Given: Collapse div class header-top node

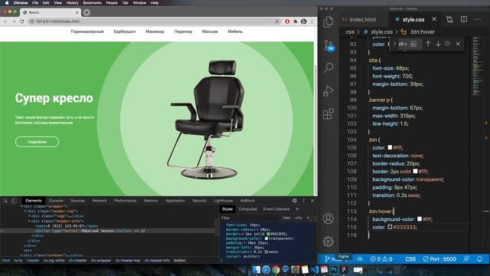Looking at the screenshot, I should click(x=25, y=212).
